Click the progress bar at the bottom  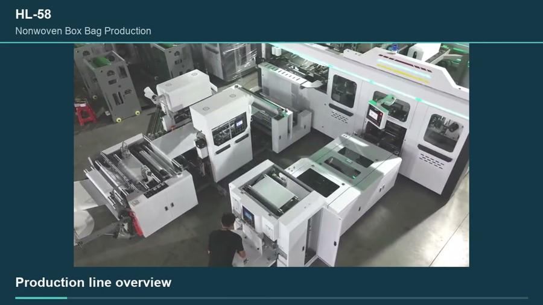coord(271,298)
